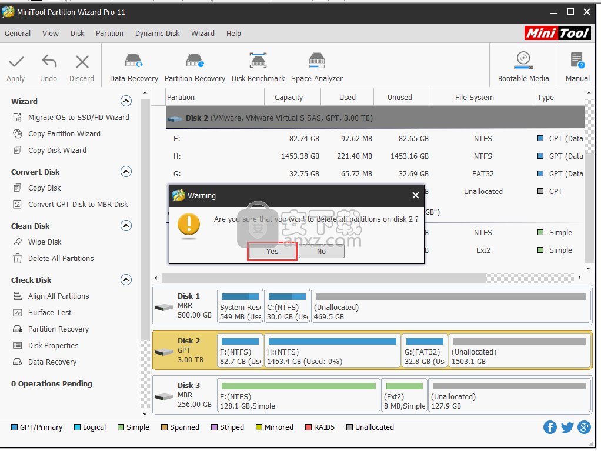Screen dimensions: 601x451
Task: Open the Manual icon
Action: tap(577, 60)
